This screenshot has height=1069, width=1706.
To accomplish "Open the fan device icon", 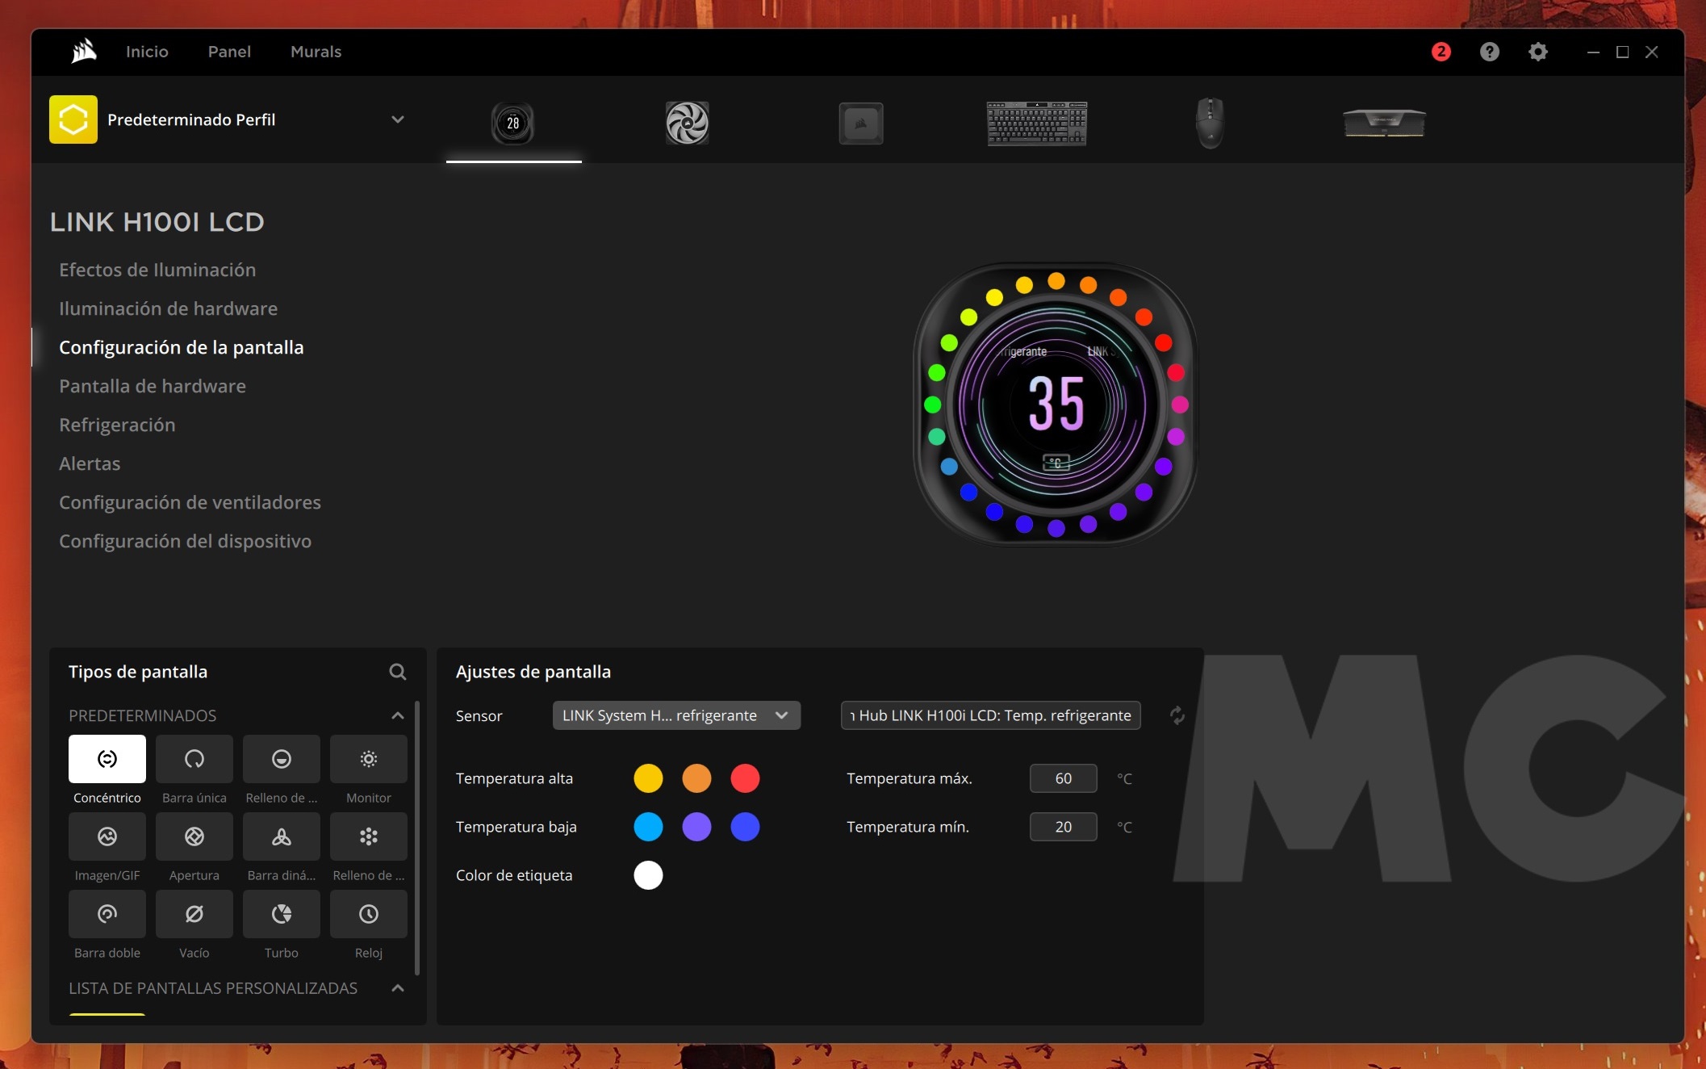I will coord(688,124).
